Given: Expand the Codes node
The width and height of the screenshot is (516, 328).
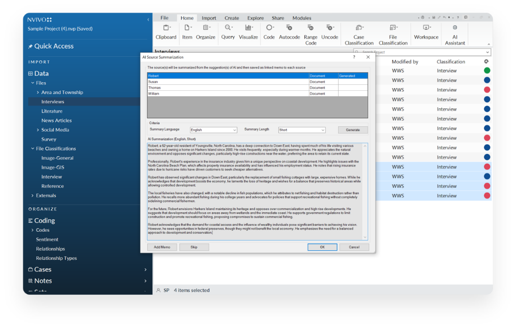Looking at the screenshot, I should pyautogui.click(x=33, y=230).
